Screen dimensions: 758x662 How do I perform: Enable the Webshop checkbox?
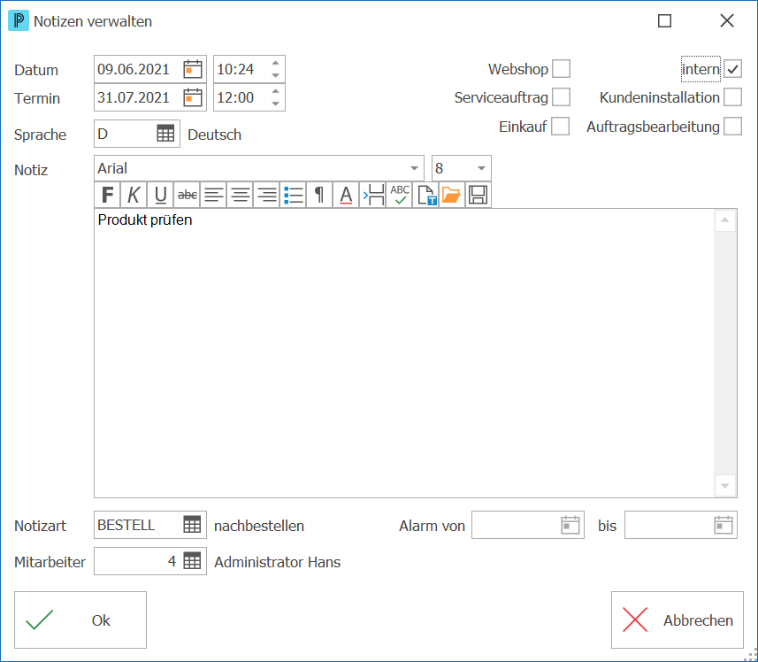coord(562,69)
